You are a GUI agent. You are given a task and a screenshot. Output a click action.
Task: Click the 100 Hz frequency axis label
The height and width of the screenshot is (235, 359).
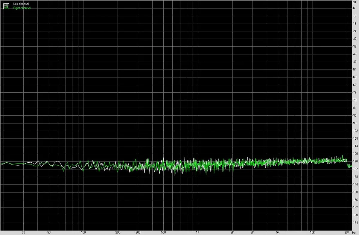click(x=83, y=232)
